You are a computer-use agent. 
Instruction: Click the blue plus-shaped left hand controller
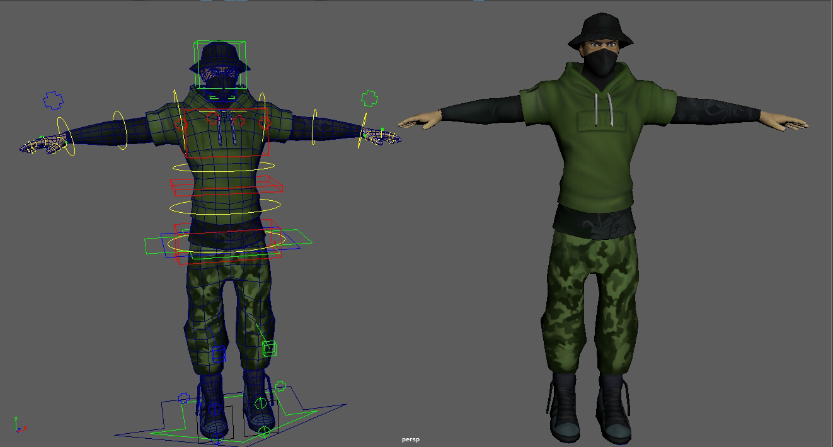[53, 99]
